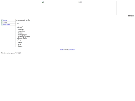The width and height of the screenshot is (135, 101).
Task: Click the '- computers' list line
Action: click(x=21, y=31)
